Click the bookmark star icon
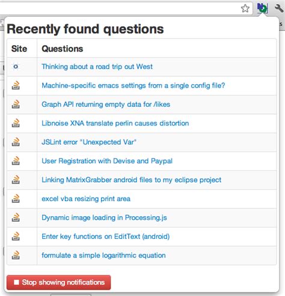Screen dimensions: 285x296 245,8
